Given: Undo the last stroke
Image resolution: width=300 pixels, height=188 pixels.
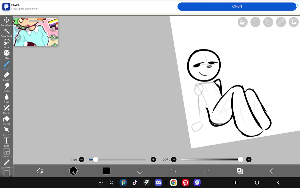Looking at the screenshot, I should pyautogui.click(x=173, y=171).
